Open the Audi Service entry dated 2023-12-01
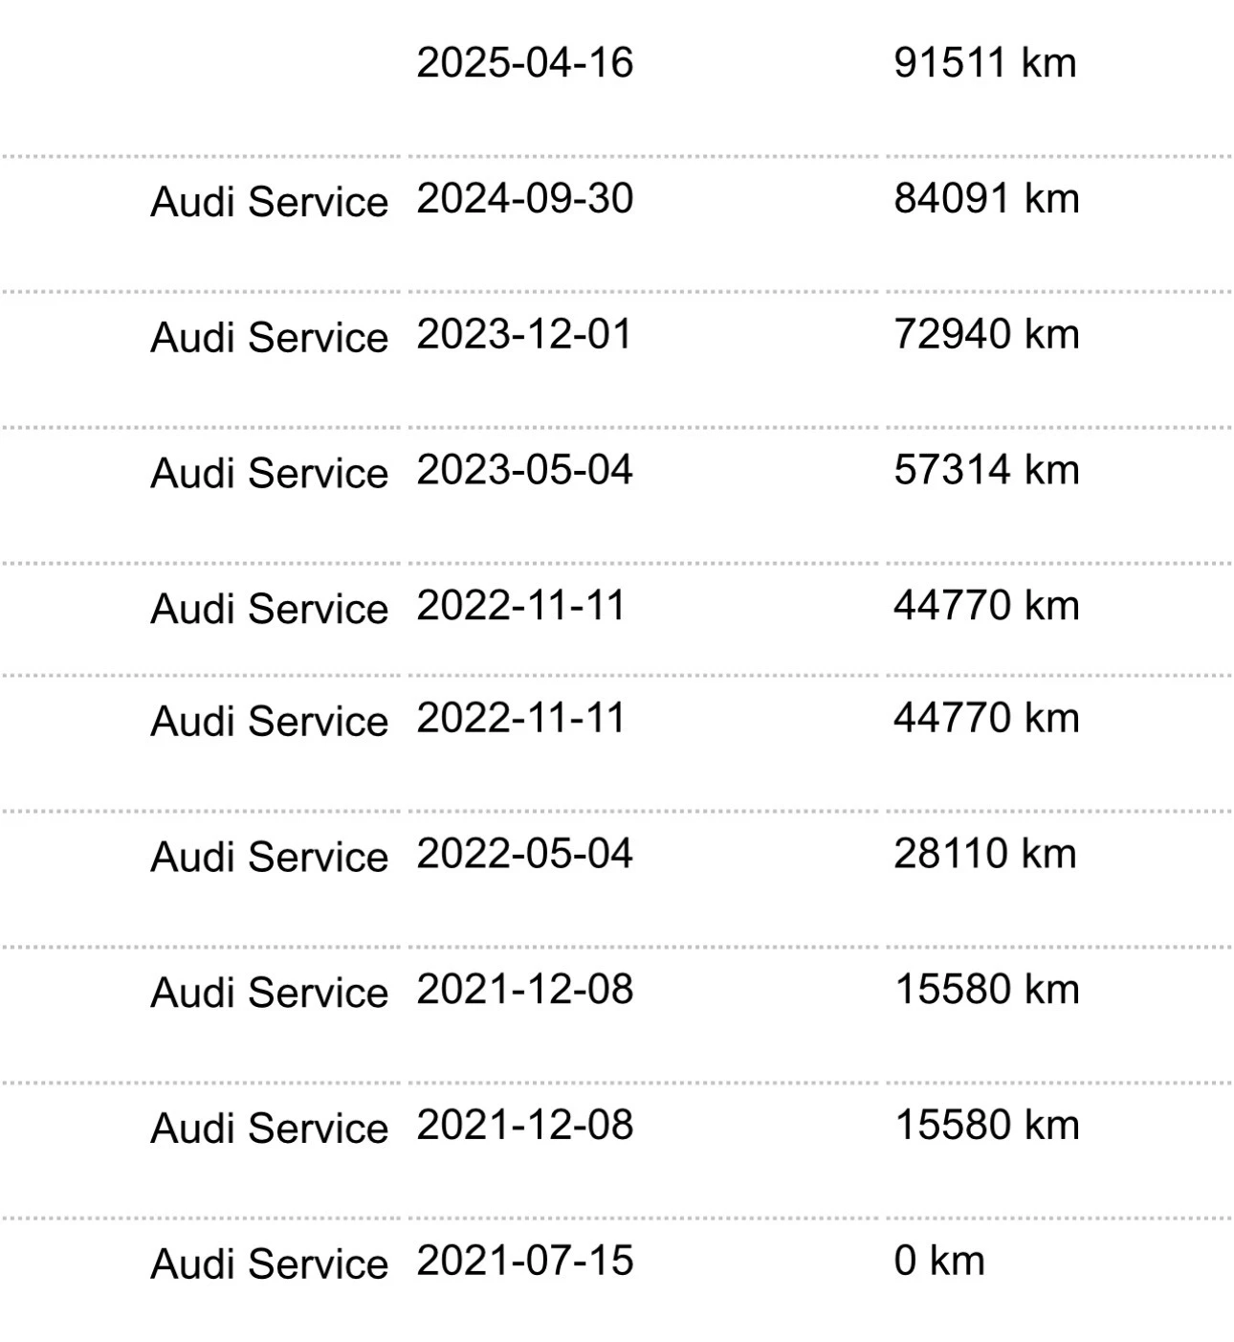This screenshot has width=1234, height=1342. coord(270,338)
